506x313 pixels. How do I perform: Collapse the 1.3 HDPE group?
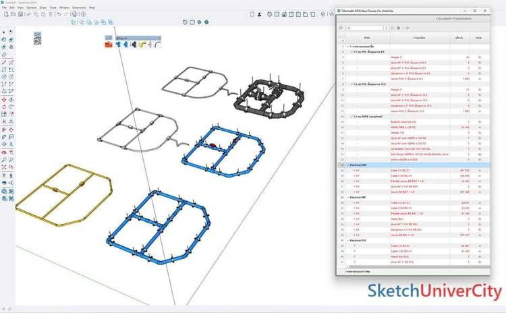click(x=352, y=117)
